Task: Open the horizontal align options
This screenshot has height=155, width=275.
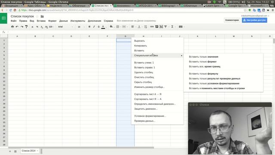Action: click(x=133, y=27)
